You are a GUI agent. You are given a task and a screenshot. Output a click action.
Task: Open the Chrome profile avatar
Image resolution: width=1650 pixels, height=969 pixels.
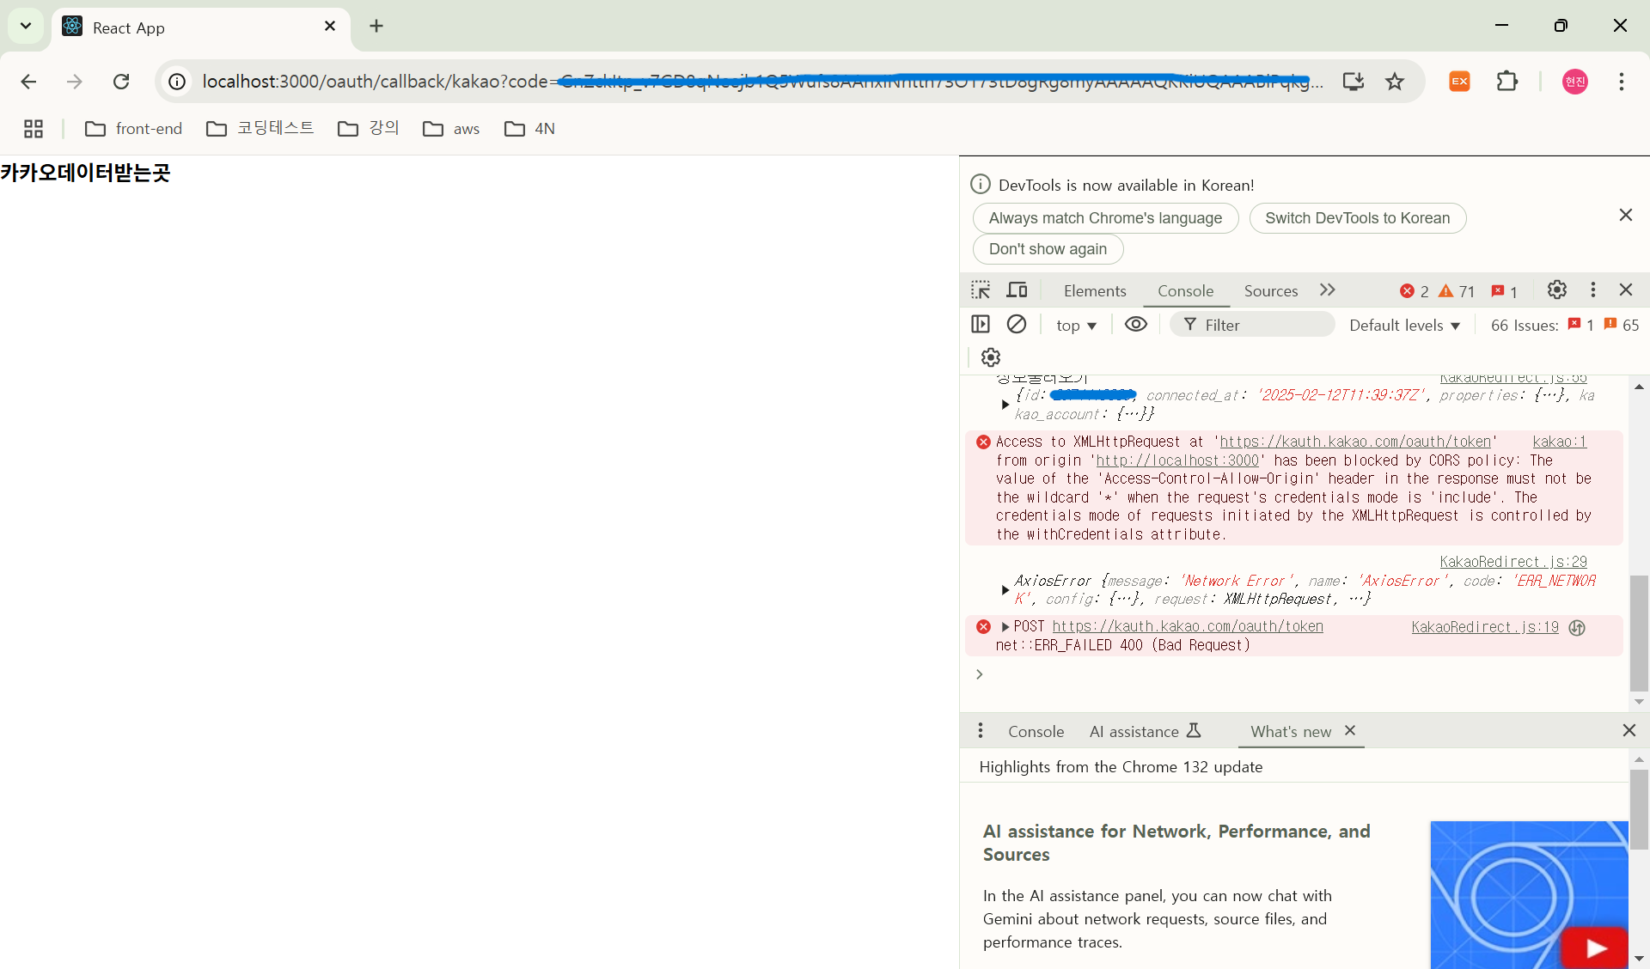(x=1575, y=82)
